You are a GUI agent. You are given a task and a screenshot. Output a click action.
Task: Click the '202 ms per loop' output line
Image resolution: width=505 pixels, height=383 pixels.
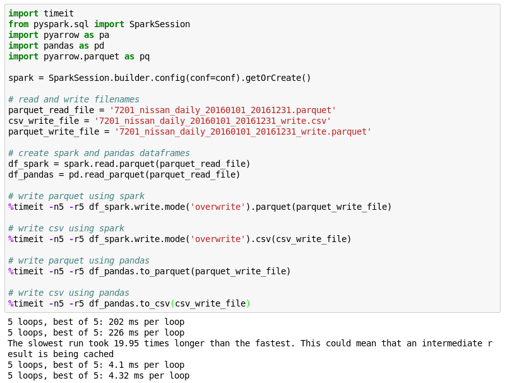[96, 322]
